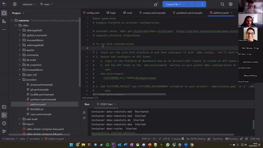This screenshot has height=148, width=263.
Task: Stop the running DDEV process
Action: [84, 112]
